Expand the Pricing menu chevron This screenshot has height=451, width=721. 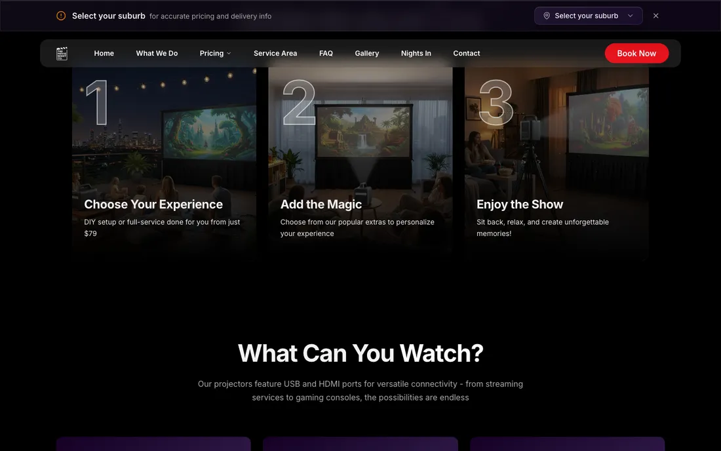[x=229, y=53]
